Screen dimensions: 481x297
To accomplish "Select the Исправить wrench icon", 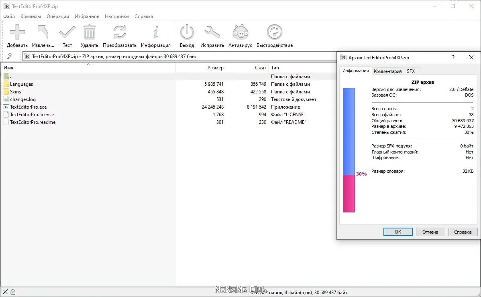I will click(x=212, y=32).
